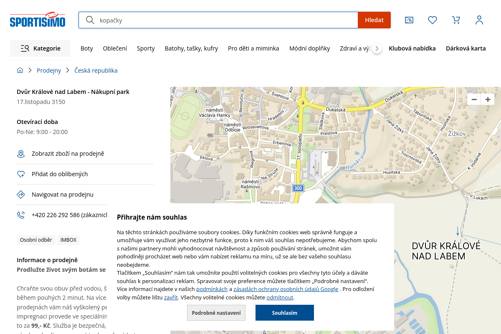Click the navigation directions icon
This screenshot has height=334, width=501.
coord(21,195)
